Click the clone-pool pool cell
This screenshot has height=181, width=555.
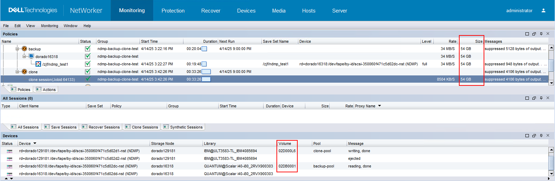(x=322, y=151)
